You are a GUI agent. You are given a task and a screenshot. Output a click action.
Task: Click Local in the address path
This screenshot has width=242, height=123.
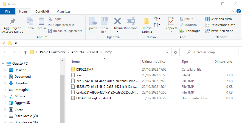[94, 52]
